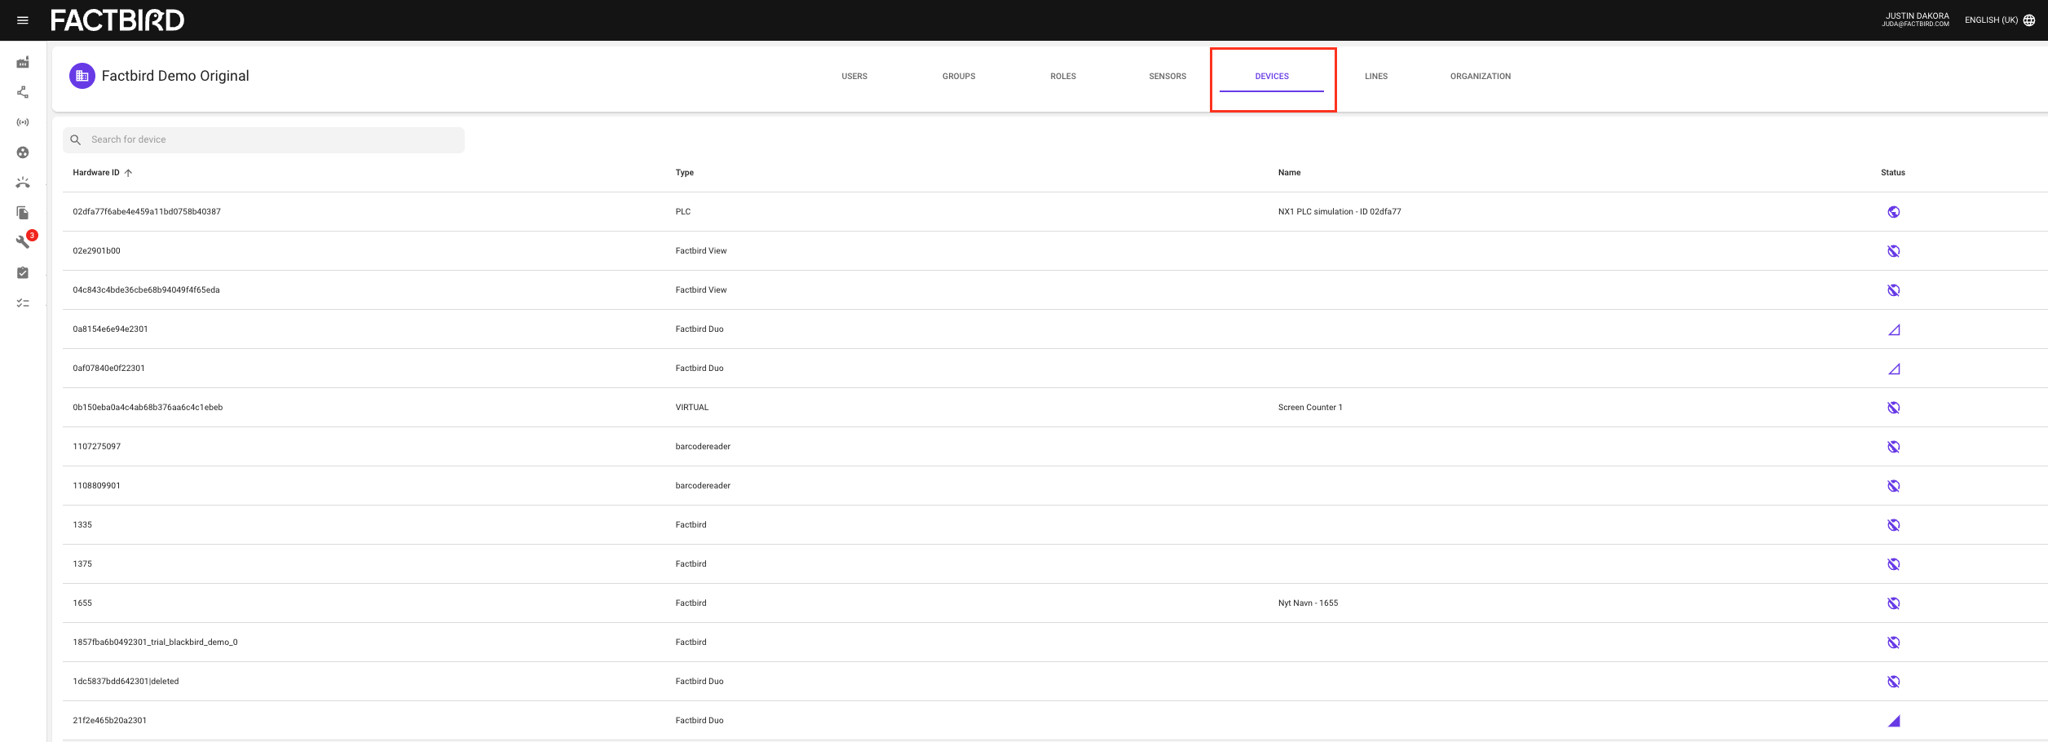Screen dimensions: 2048x742
Task: Open the clipboard check sidebar icon
Action: 23,272
